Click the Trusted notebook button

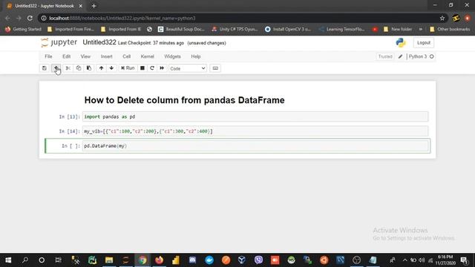click(x=385, y=56)
